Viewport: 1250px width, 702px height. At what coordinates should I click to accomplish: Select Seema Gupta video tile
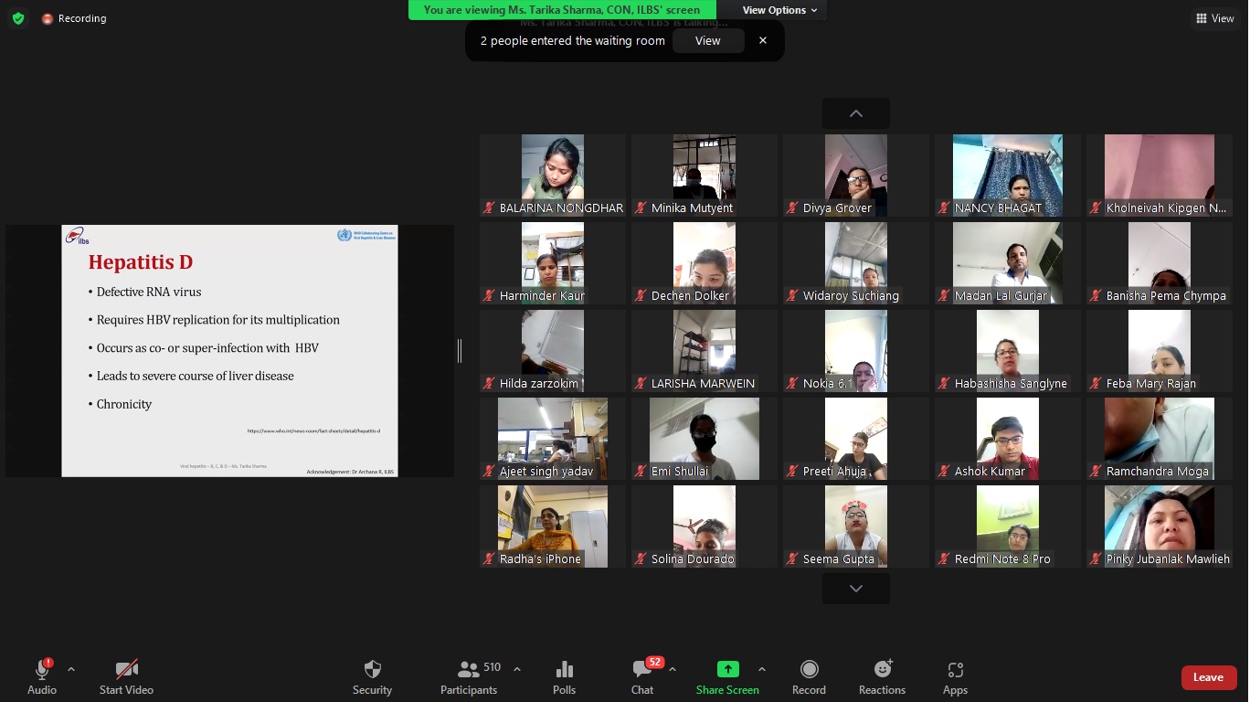tap(856, 526)
